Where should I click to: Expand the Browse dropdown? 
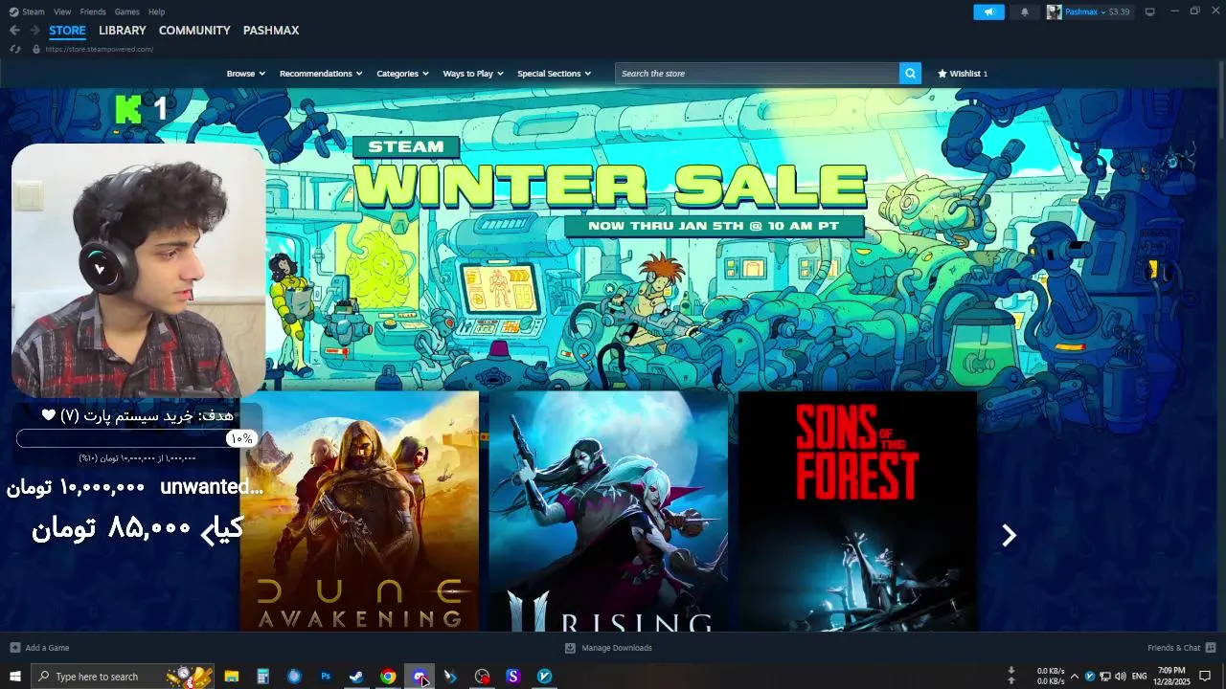pos(245,74)
